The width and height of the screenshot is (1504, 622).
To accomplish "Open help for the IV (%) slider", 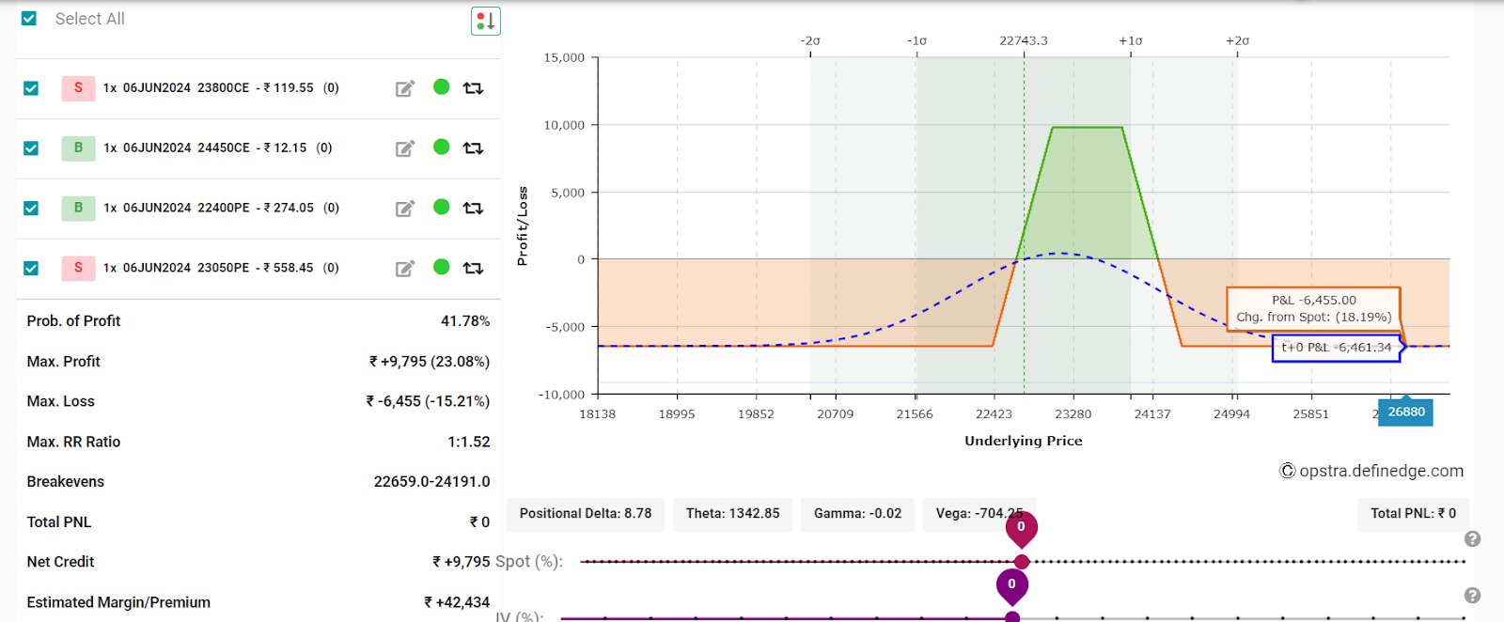I will pos(1472,596).
